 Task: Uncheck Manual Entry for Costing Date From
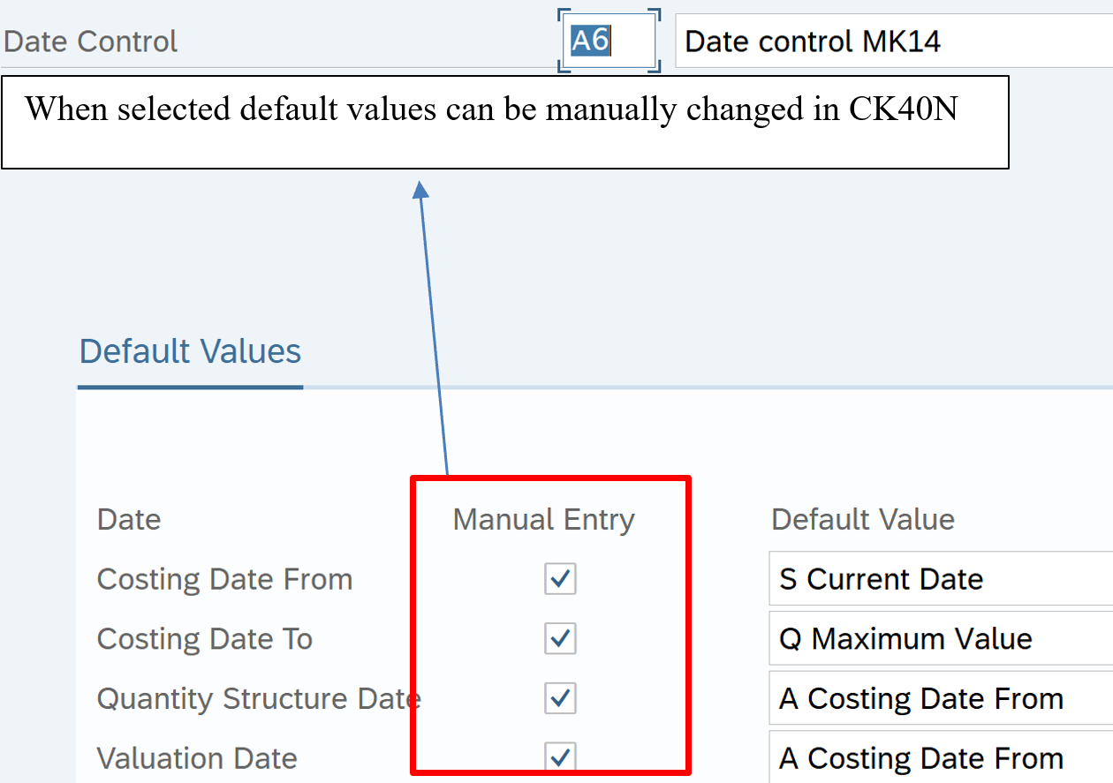coord(560,579)
